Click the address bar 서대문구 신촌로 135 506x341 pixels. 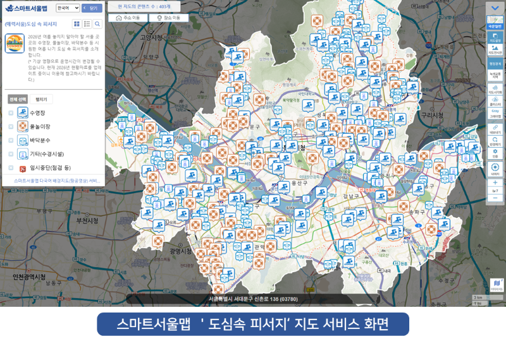(253, 299)
